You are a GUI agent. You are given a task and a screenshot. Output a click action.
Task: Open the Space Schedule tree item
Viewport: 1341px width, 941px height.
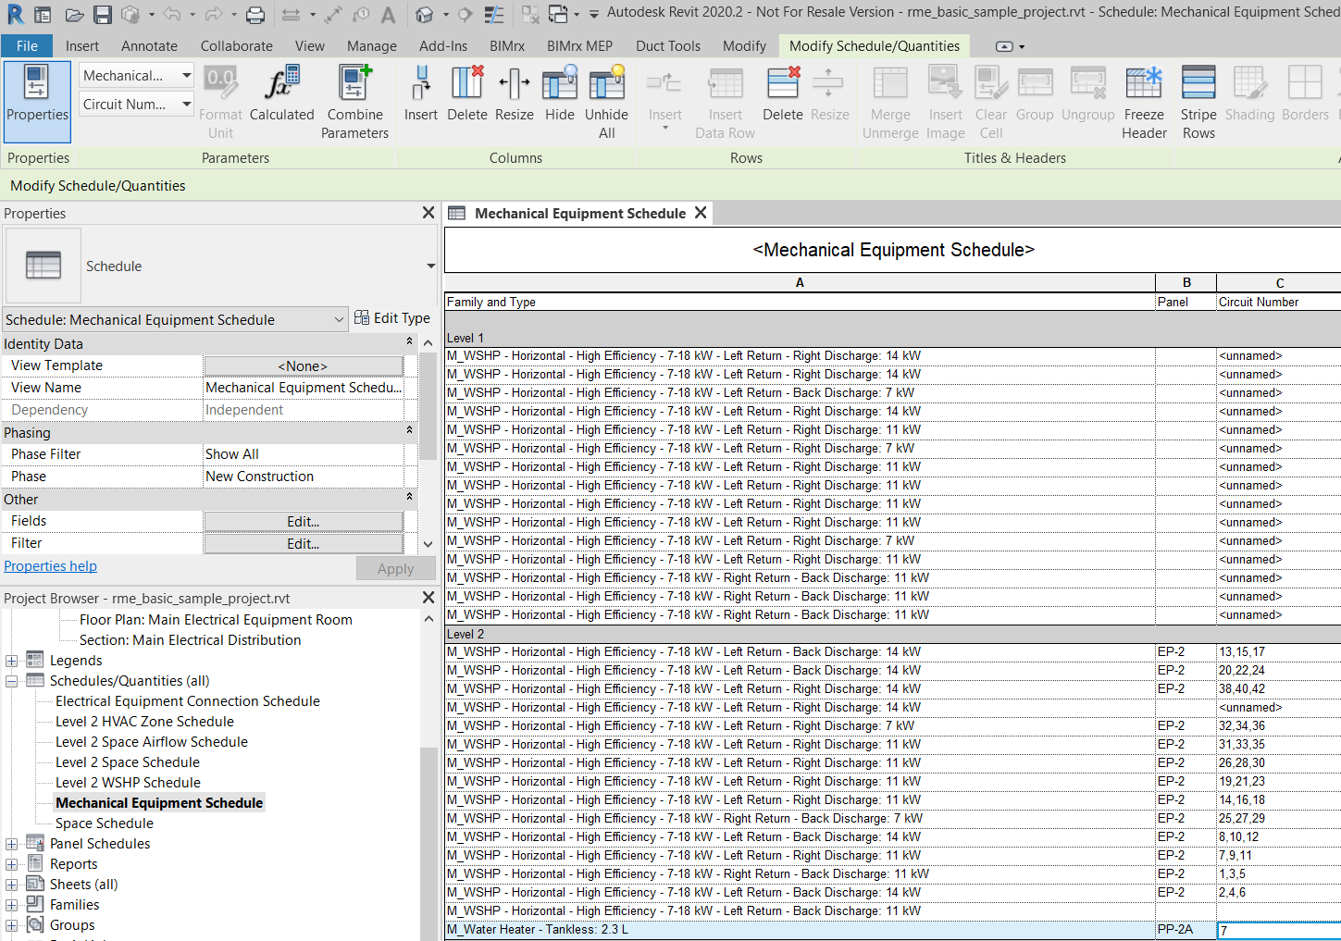click(x=105, y=823)
